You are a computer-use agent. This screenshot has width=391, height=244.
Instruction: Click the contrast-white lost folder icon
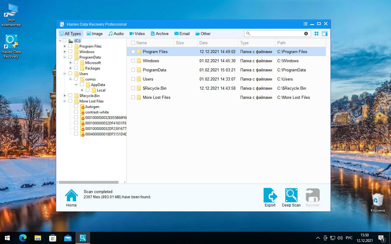click(x=82, y=112)
